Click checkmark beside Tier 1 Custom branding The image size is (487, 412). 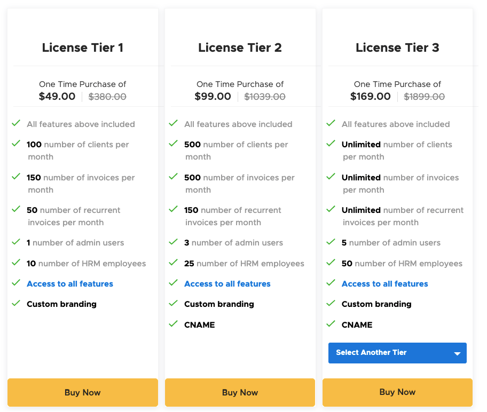(16, 303)
